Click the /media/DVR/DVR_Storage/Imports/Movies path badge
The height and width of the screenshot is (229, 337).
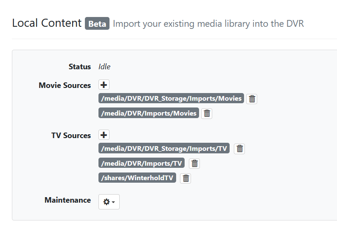tap(171, 99)
